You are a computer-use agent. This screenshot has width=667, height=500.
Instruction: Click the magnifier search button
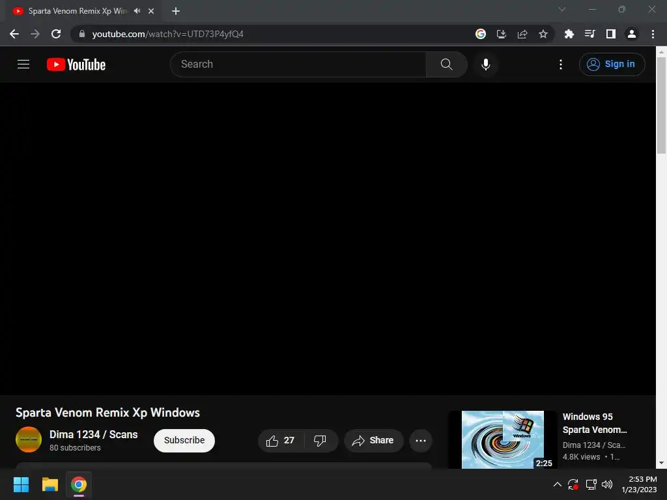(x=446, y=64)
